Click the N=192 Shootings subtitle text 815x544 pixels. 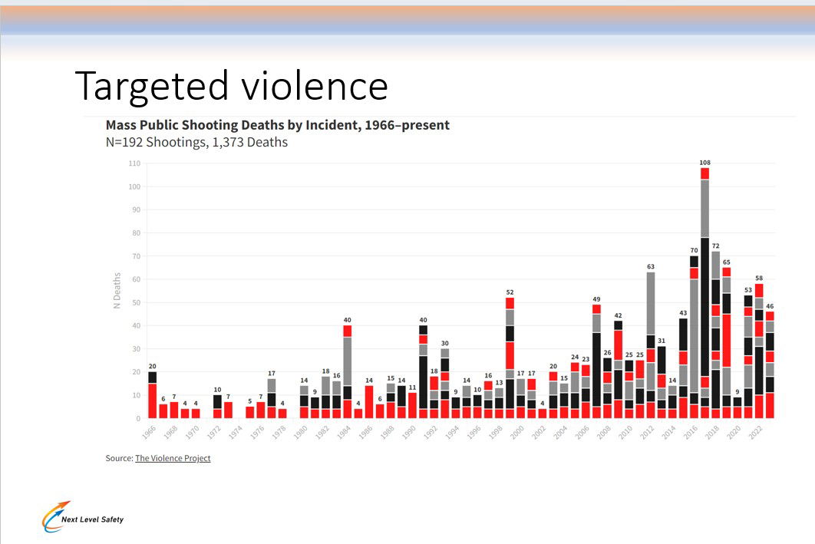click(196, 142)
